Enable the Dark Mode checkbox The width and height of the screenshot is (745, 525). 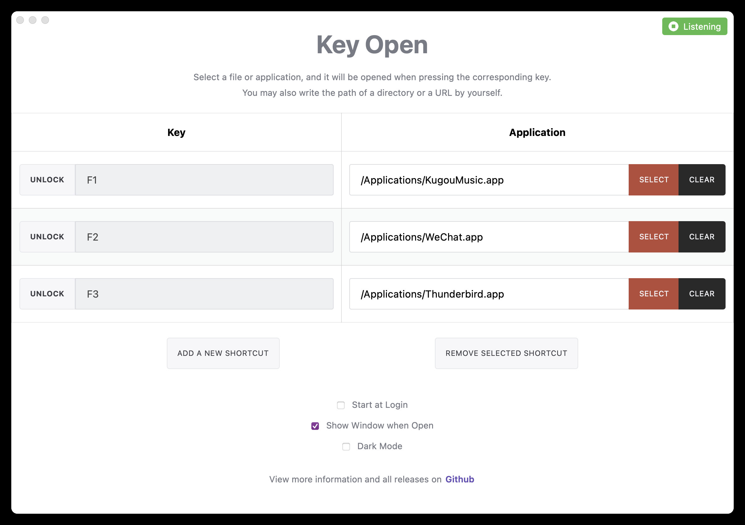346,447
